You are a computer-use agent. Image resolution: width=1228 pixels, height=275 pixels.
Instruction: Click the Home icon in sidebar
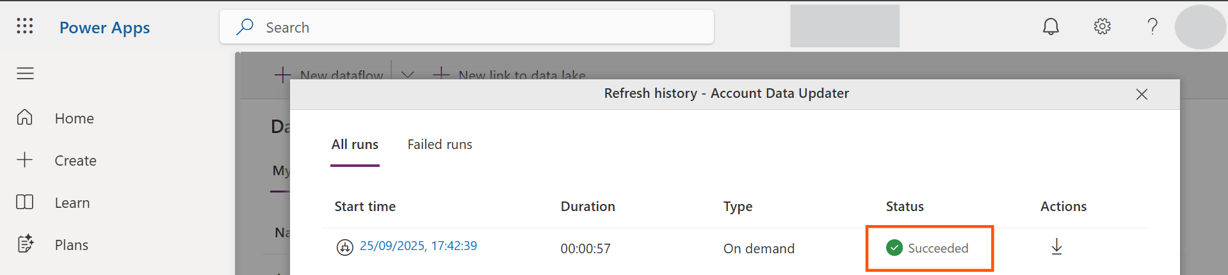(25, 118)
